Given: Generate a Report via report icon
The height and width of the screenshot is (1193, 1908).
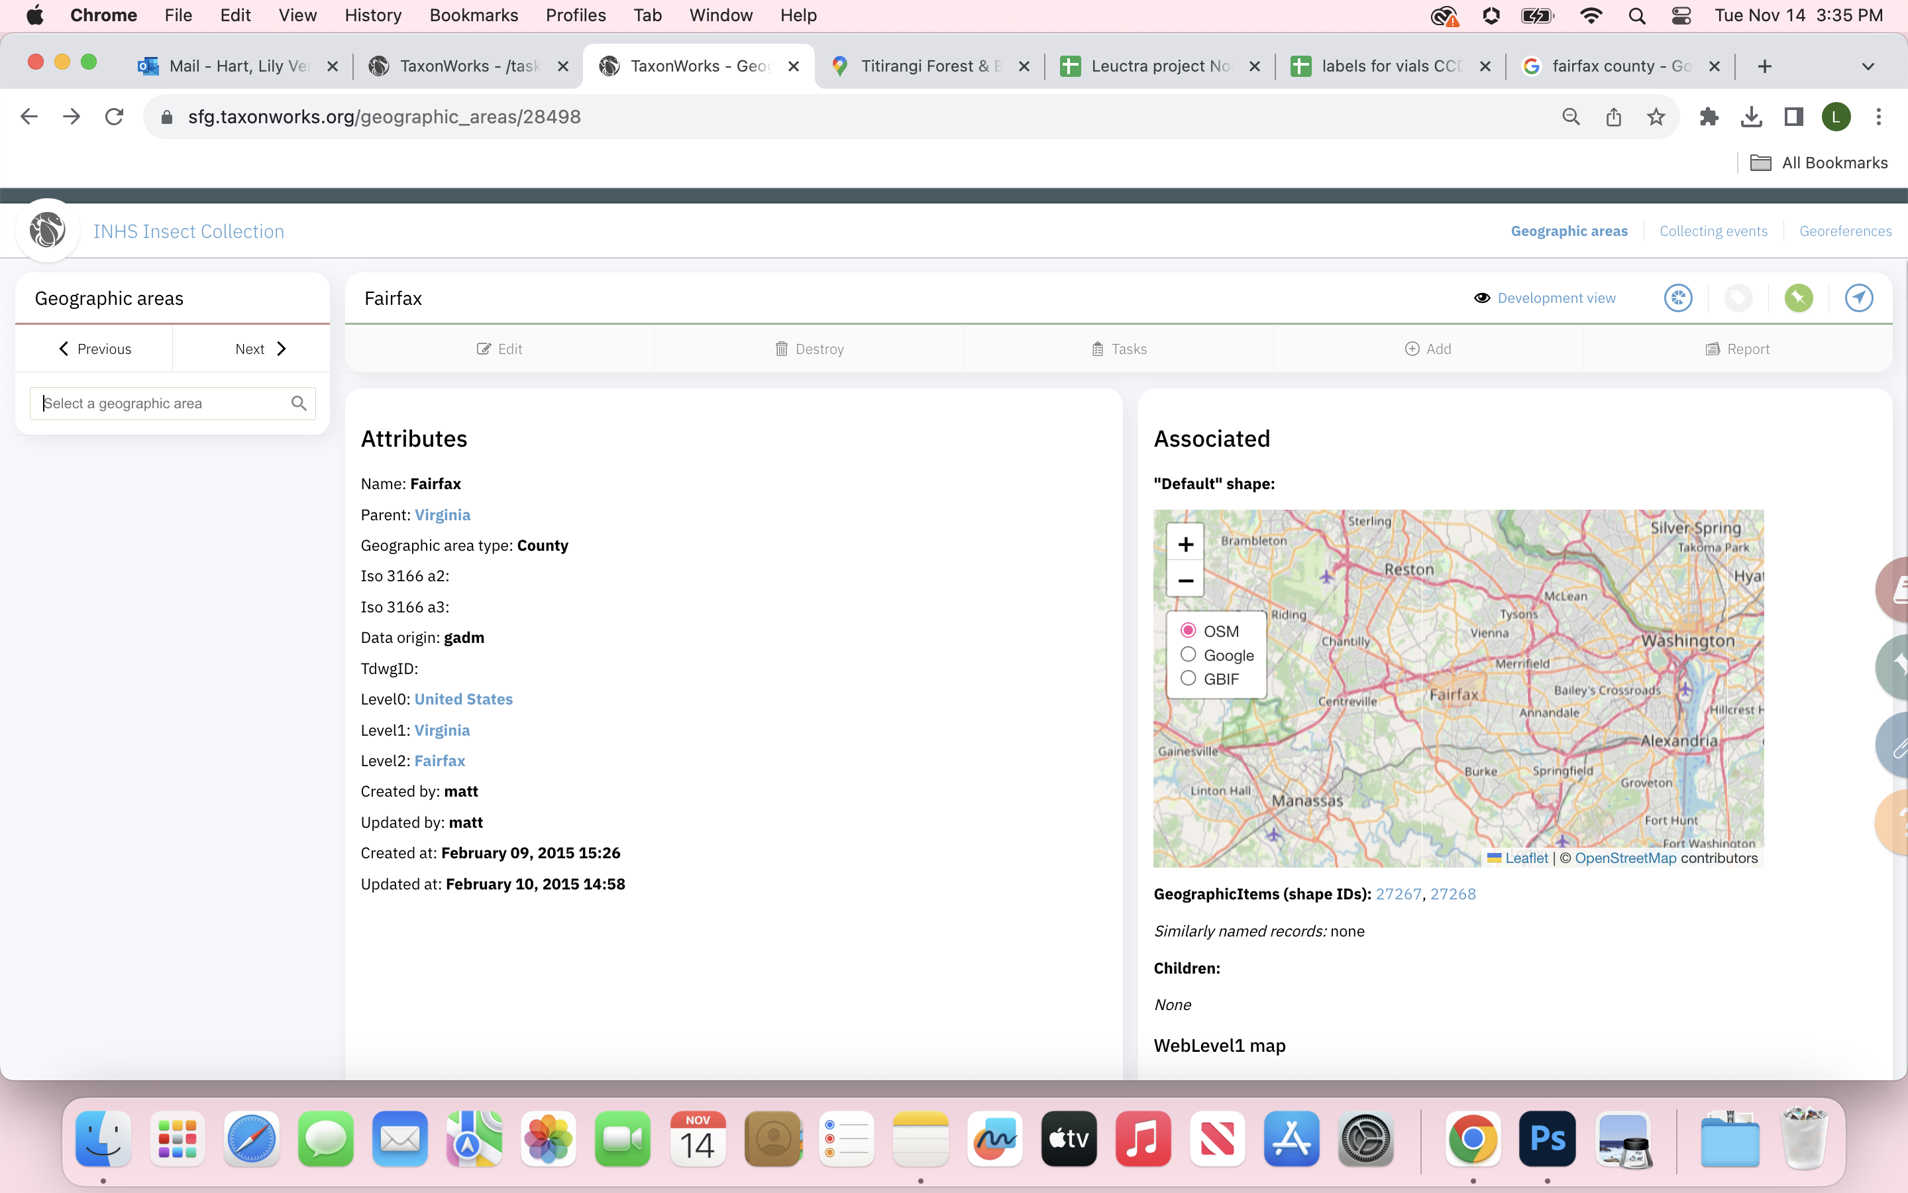Looking at the screenshot, I should point(1738,348).
